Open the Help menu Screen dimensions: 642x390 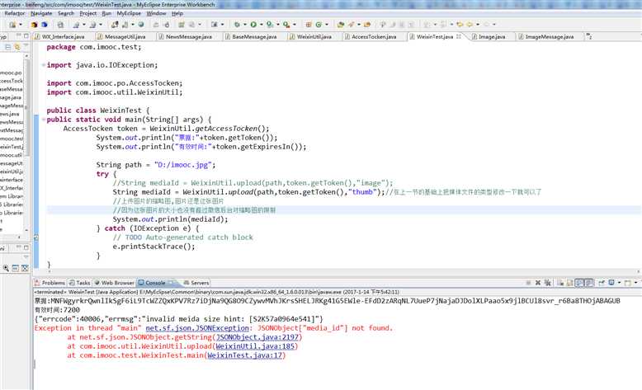click(x=177, y=13)
